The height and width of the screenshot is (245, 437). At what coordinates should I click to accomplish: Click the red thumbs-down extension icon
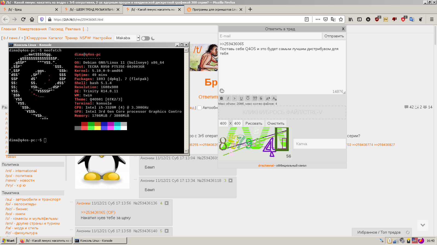click(394, 19)
